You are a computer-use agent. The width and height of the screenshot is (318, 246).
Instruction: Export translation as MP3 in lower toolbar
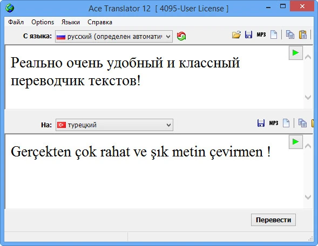coord(274,123)
